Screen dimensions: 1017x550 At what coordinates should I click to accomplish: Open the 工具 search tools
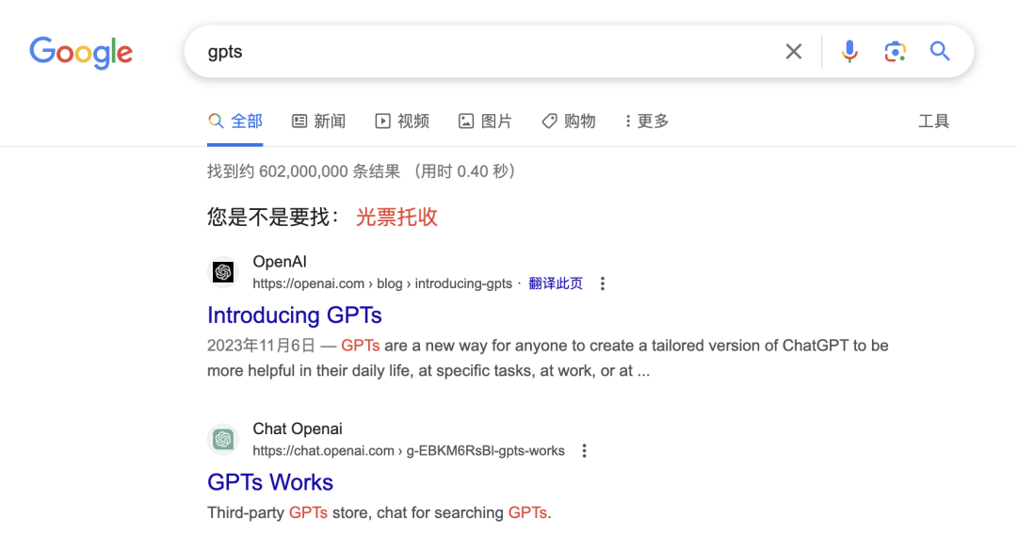(x=933, y=121)
